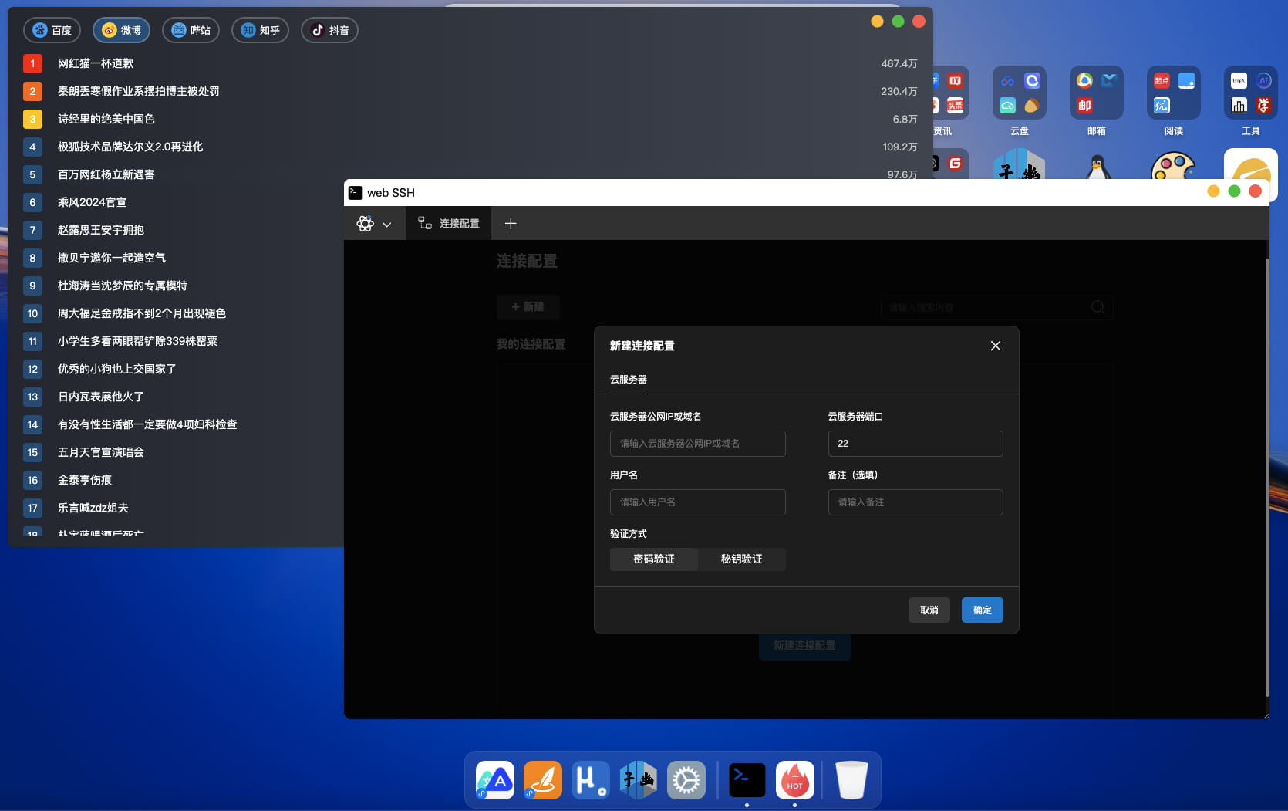Image resolution: width=1288 pixels, height=811 pixels.
Task: Select the 连接配置 tab in web SSH
Action: 448,223
